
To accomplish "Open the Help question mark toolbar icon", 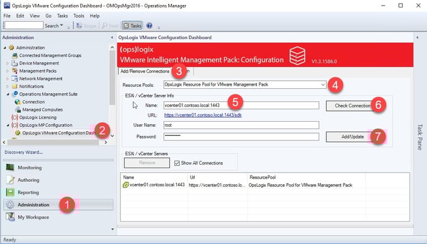I will tap(149, 25).
